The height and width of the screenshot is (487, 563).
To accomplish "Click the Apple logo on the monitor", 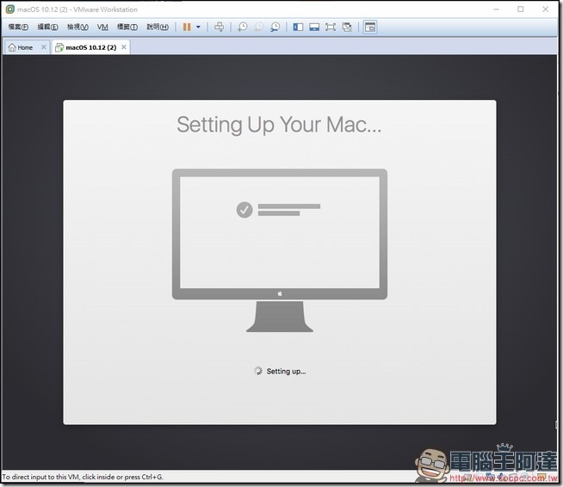I will point(280,293).
